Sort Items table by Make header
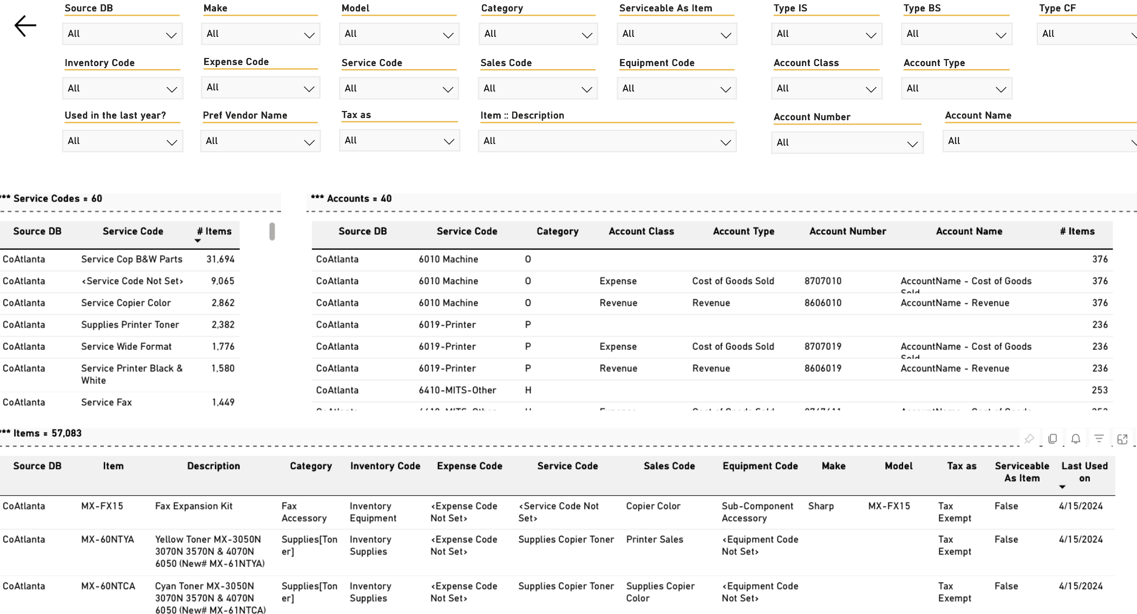 pos(833,466)
